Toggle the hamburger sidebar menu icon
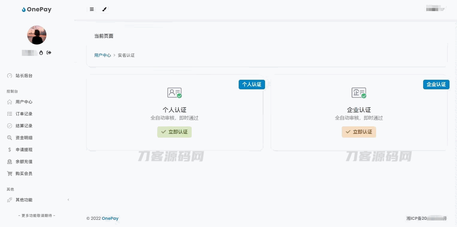Viewport: 457px width, 227px height. click(92, 9)
